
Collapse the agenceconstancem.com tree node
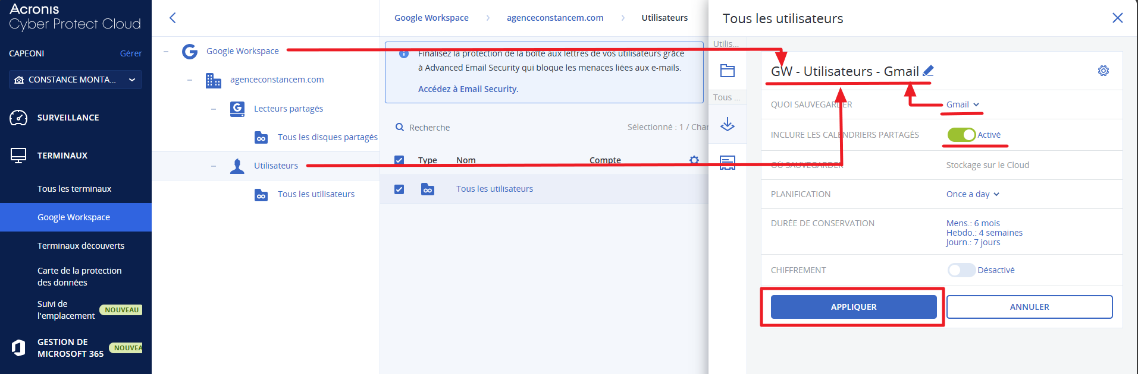190,80
